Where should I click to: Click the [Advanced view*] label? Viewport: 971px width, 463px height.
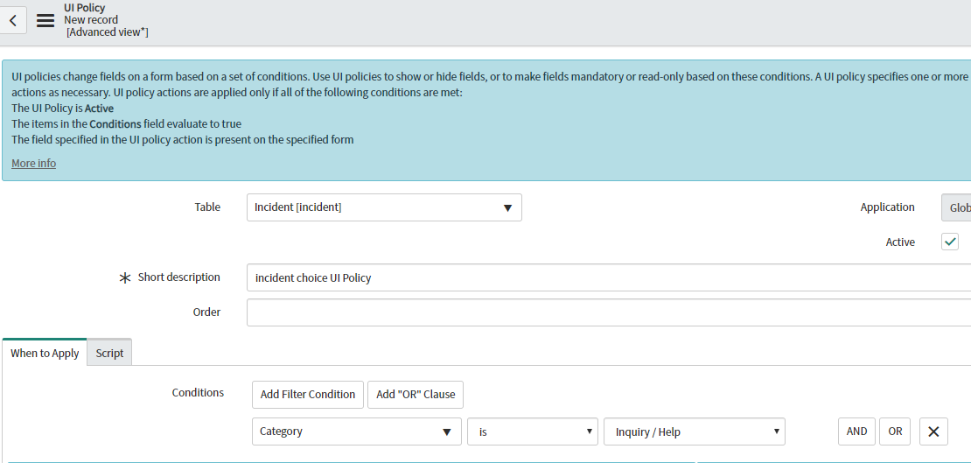pyautogui.click(x=107, y=32)
